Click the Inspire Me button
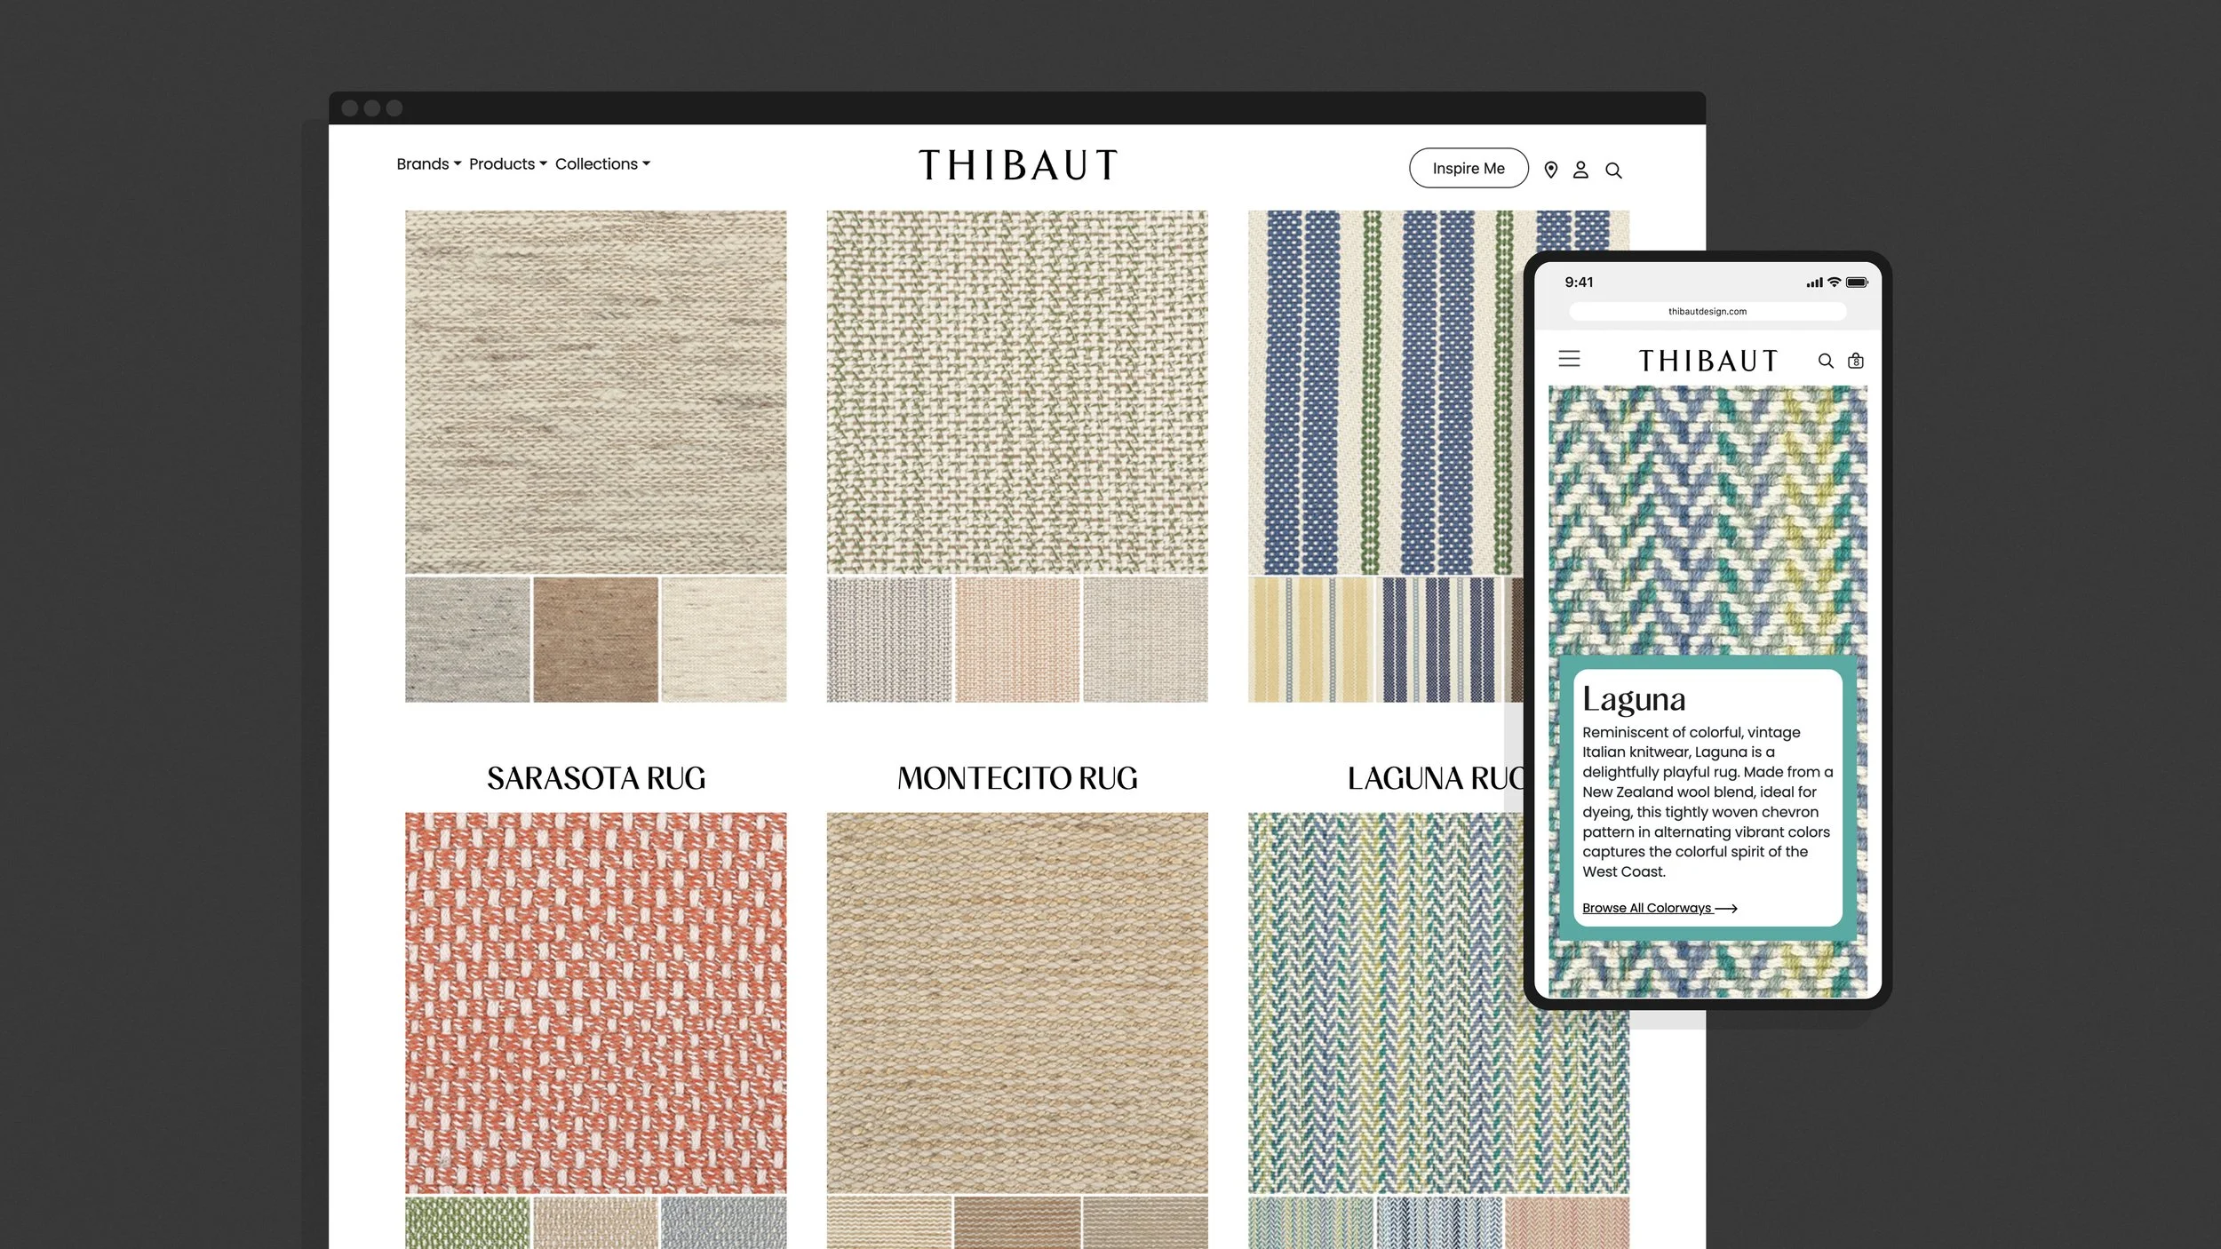The width and height of the screenshot is (2221, 1249). pos(1469,168)
